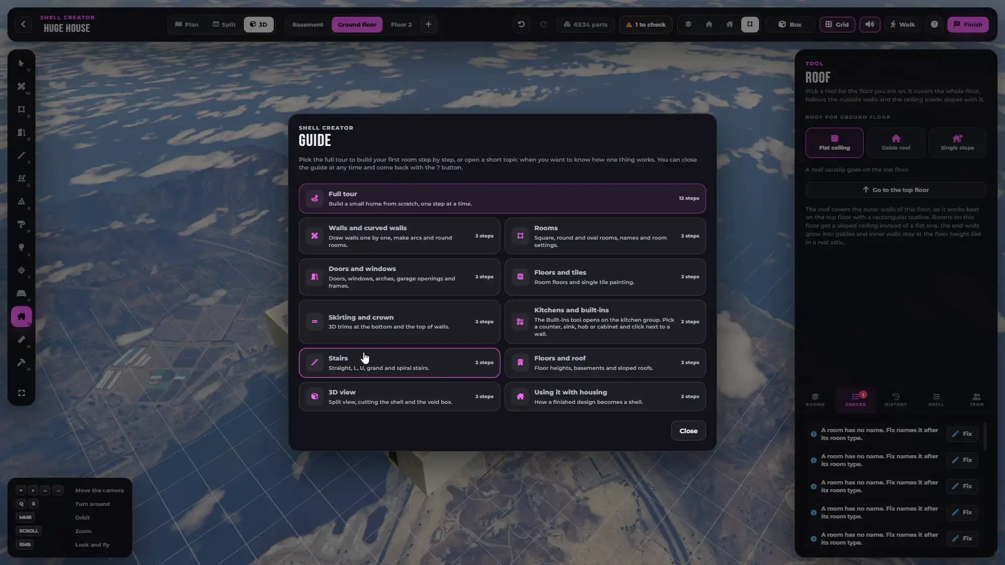Toggle the Box view button
The height and width of the screenshot is (565, 1005).
coord(790,25)
